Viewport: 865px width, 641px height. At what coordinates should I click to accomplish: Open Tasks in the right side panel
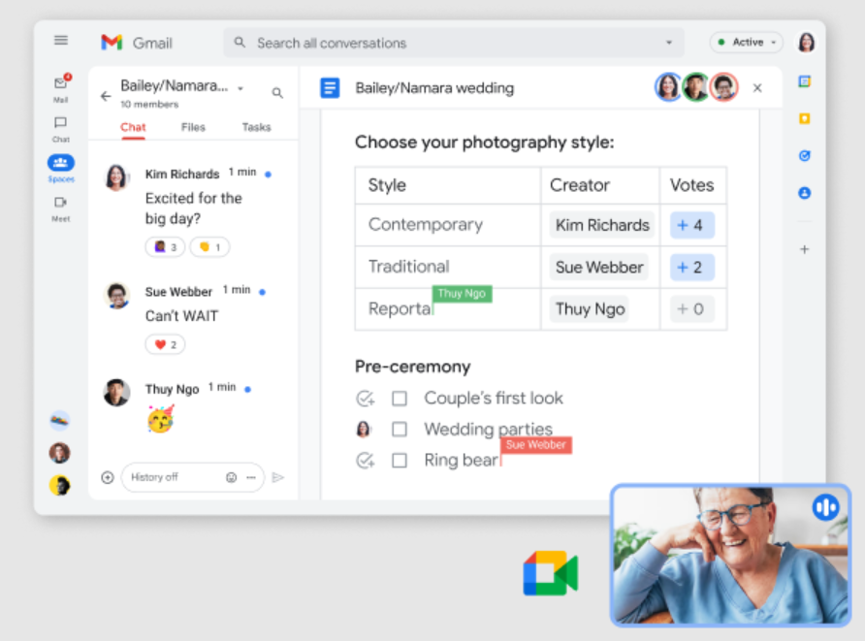(804, 155)
